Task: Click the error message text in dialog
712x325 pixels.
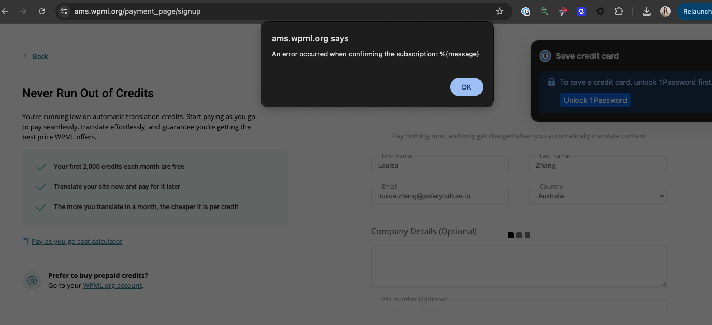Action: tap(375, 54)
